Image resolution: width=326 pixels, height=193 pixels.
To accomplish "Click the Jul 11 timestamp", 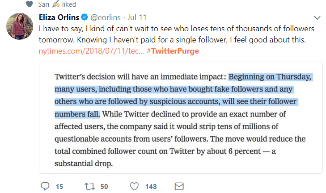I will point(138,18).
